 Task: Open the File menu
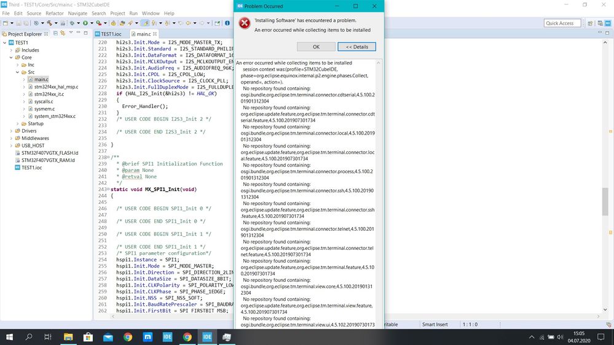point(6,14)
